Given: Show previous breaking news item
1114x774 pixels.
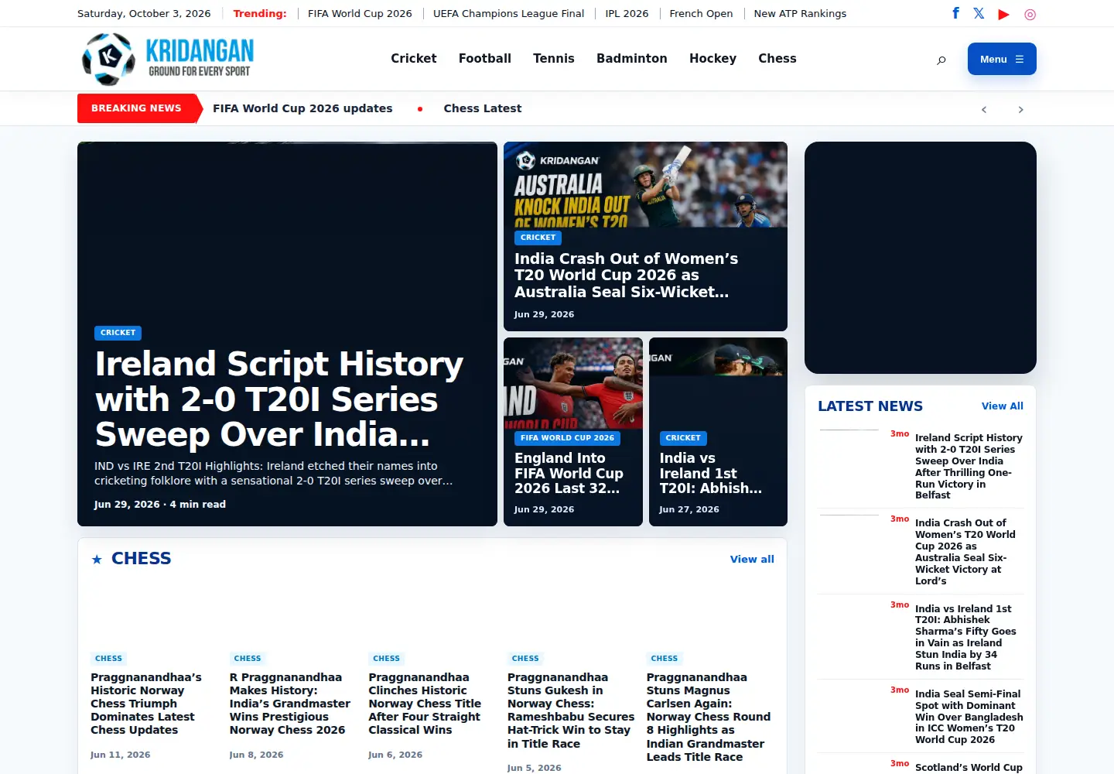Looking at the screenshot, I should [x=984, y=109].
